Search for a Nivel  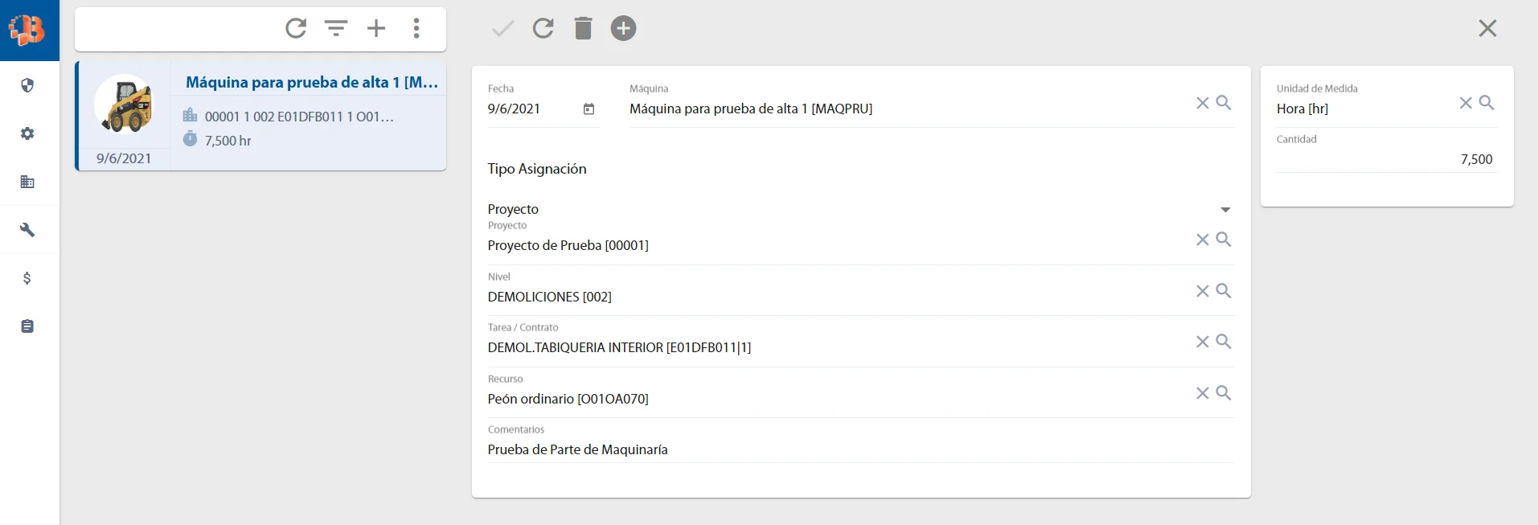[x=1224, y=290]
